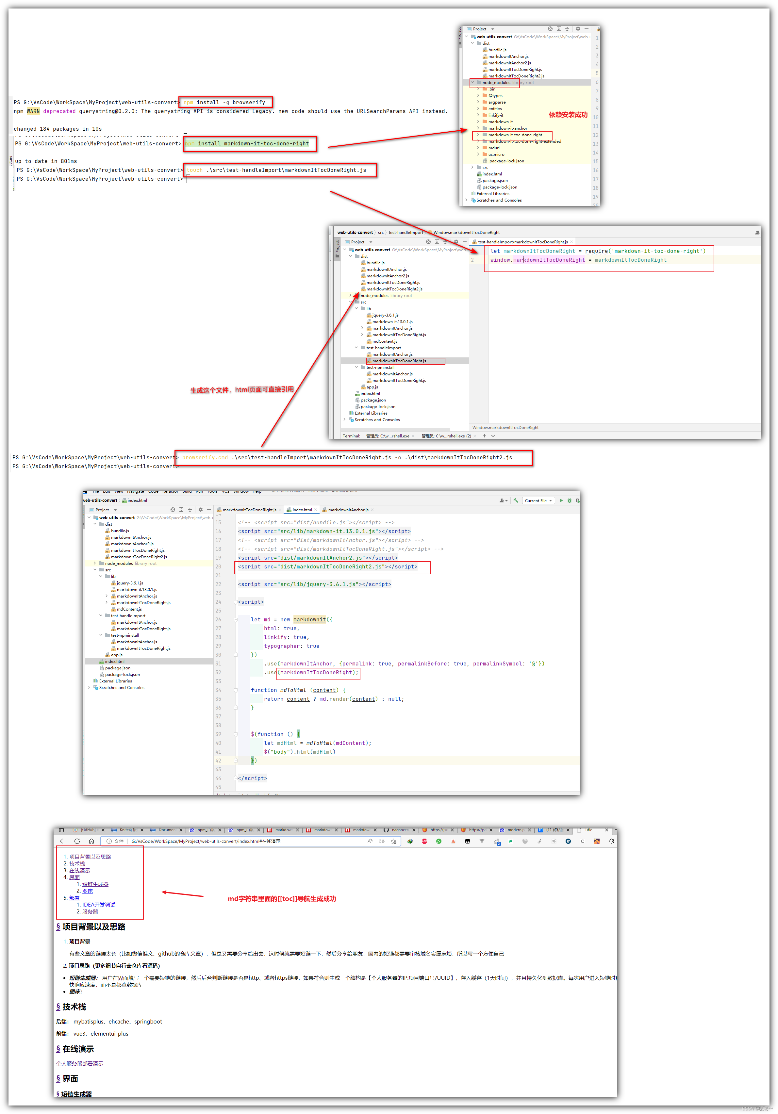The image size is (778, 1114).
Task: Open TOC link 服务器
Action: [90, 911]
